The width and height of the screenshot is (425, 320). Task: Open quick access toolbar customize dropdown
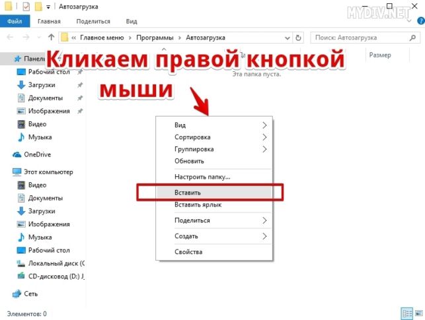click(x=48, y=7)
